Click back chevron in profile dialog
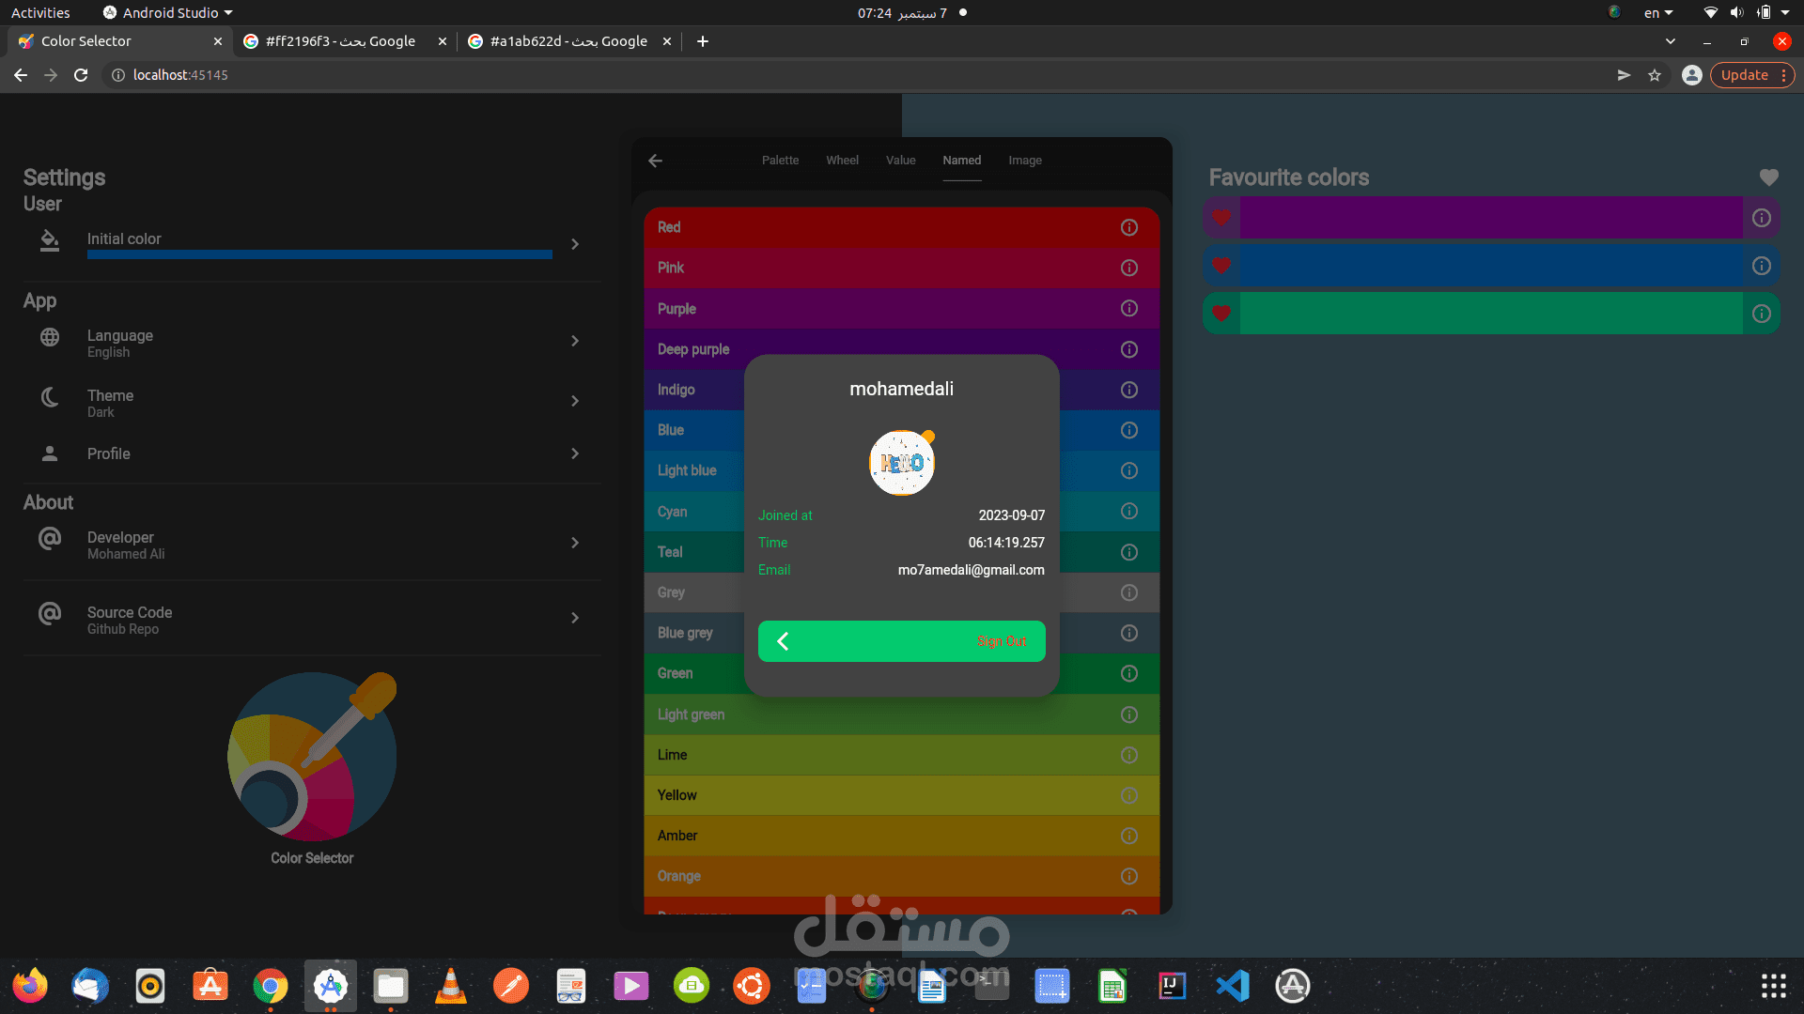 pyautogui.click(x=783, y=641)
